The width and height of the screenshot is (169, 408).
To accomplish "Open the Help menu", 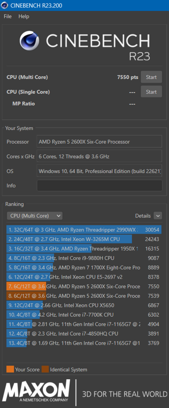I will [x=24, y=16].
